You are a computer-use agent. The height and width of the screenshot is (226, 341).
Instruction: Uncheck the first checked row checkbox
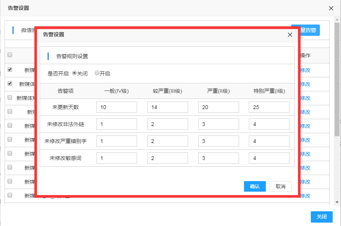click(10, 70)
